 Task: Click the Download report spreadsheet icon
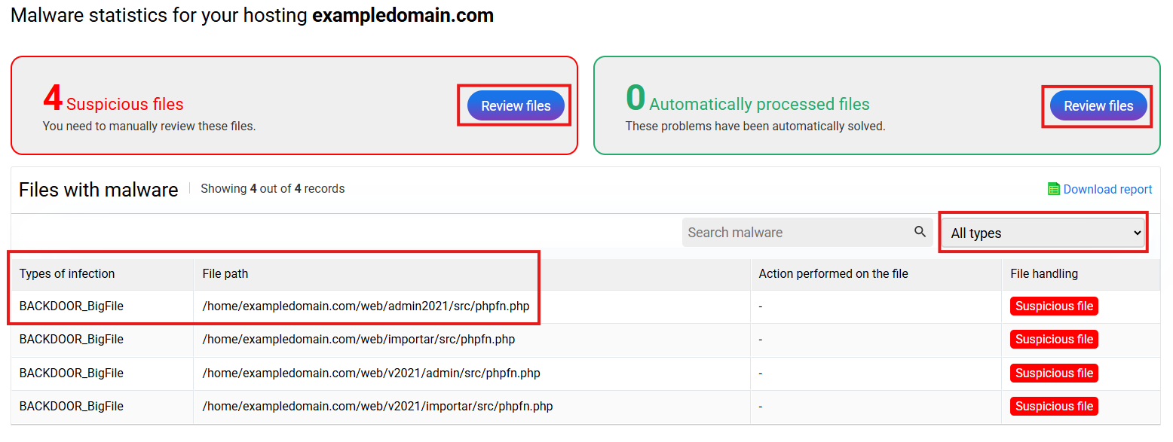pyautogui.click(x=1054, y=189)
